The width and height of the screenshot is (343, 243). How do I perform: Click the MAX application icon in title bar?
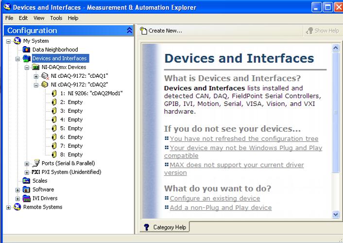(x=7, y=7)
